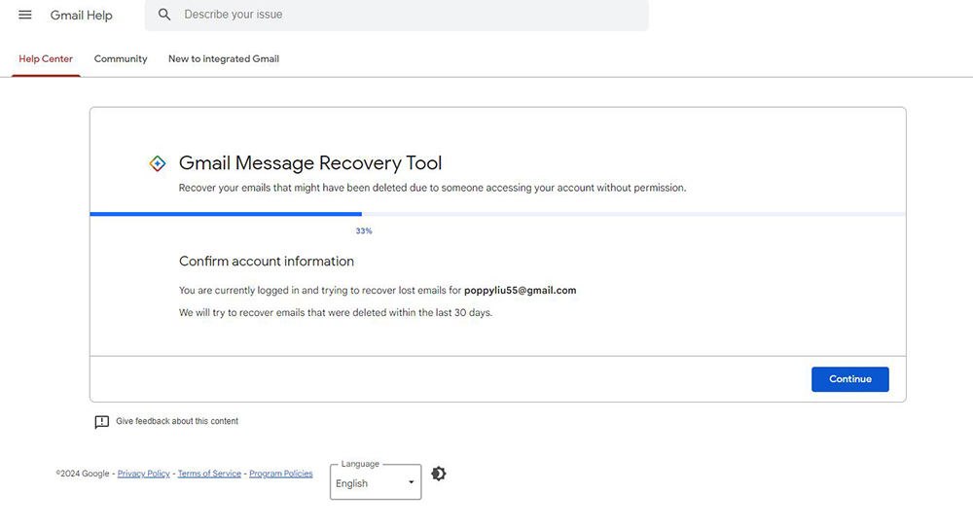Visit the Program Policies link
This screenshot has width=973, height=528.
281,474
